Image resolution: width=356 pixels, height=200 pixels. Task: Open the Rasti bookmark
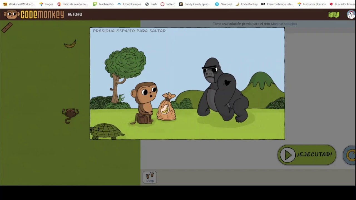pos(151,4)
